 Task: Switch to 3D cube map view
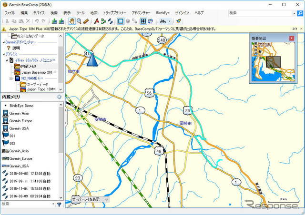128,21
